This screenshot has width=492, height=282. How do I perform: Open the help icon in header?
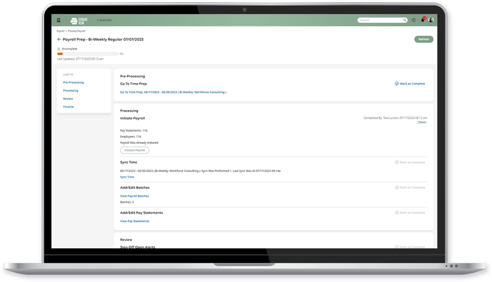point(414,20)
